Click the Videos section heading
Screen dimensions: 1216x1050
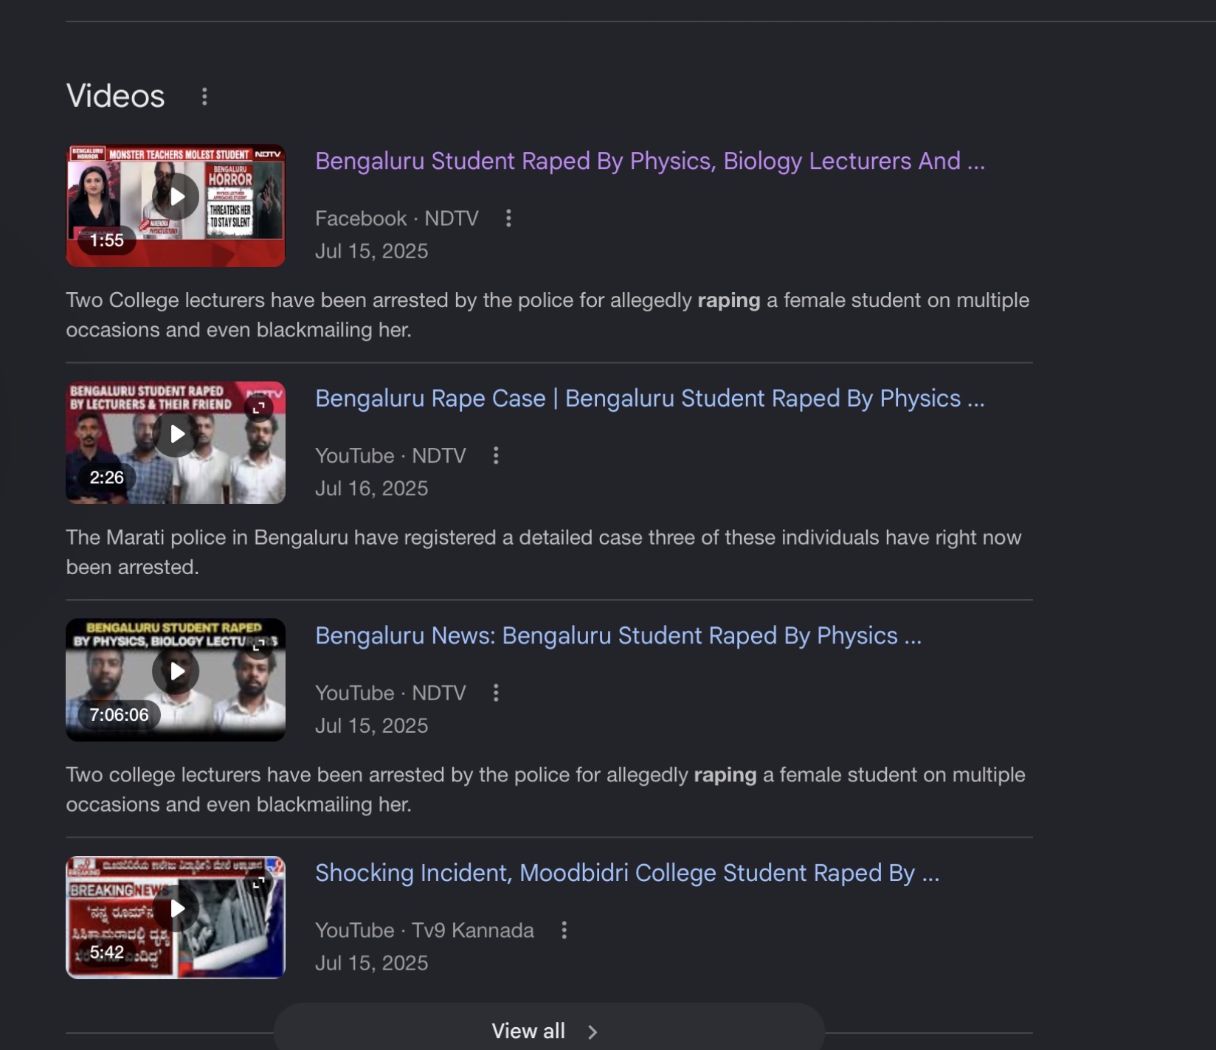click(116, 97)
